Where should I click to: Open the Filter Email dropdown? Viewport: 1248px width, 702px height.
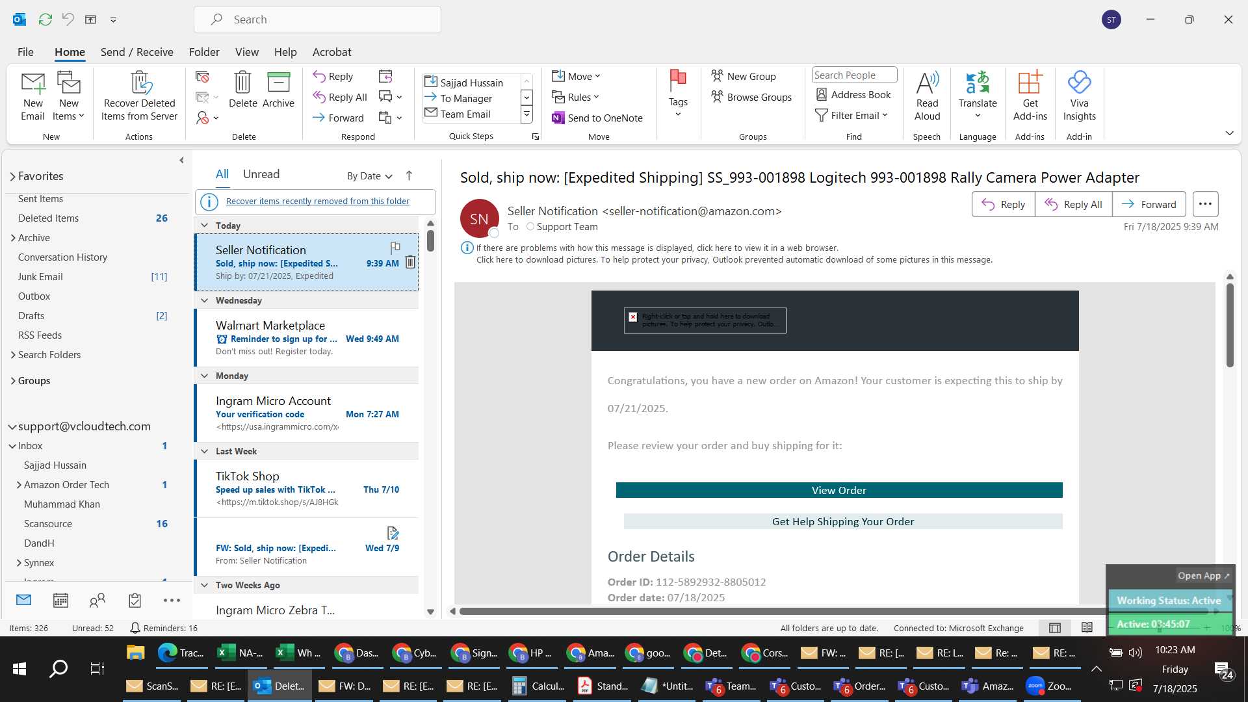(x=851, y=116)
